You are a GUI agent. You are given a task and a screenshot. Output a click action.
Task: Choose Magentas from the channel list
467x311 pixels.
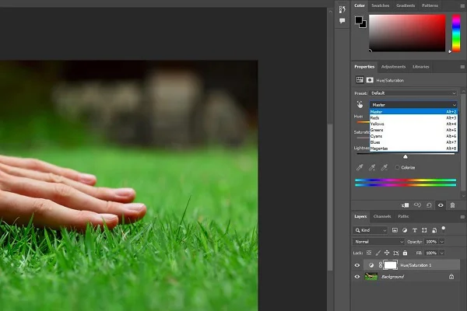coord(413,149)
